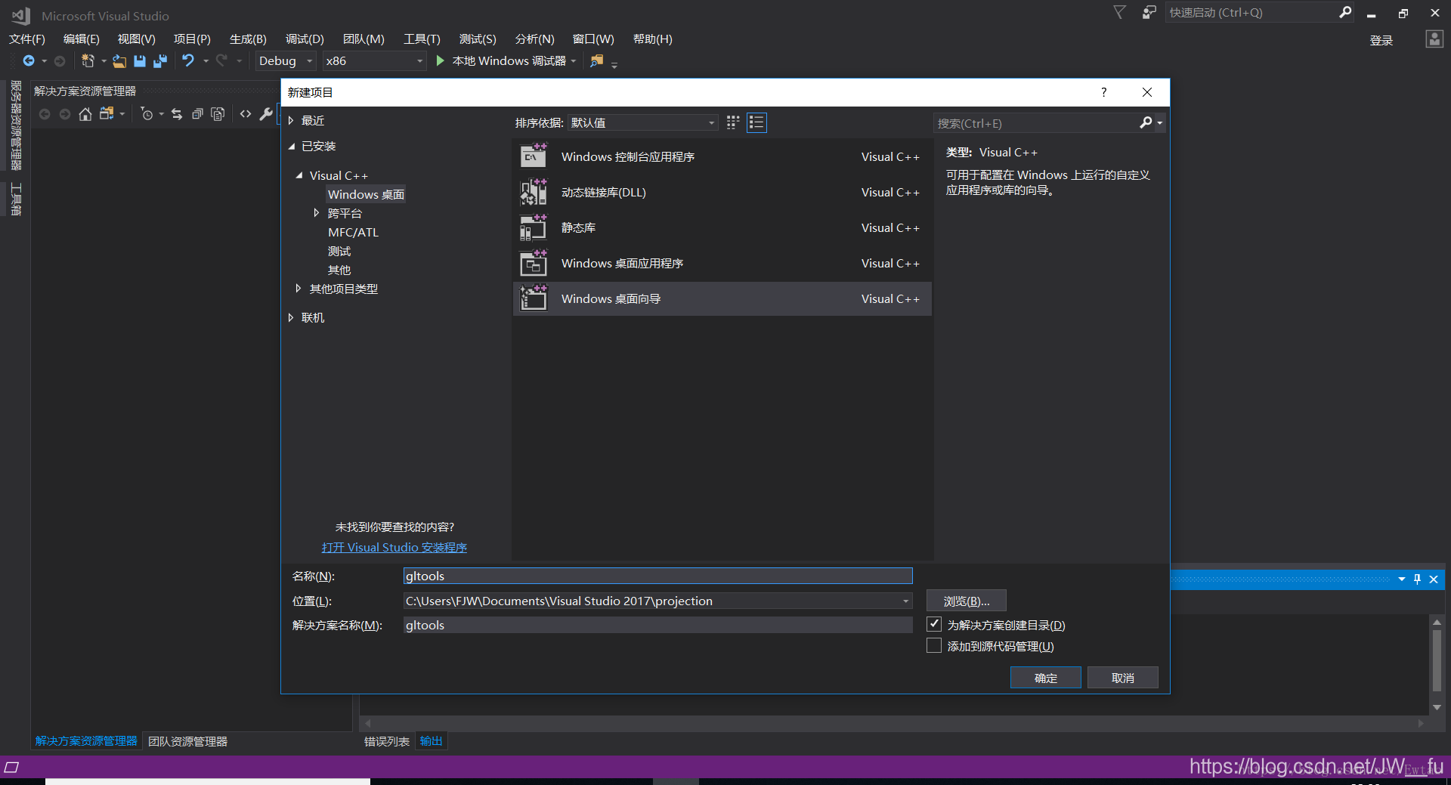Click the sync with active document icon
Image resolution: width=1451 pixels, height=785 pixels.
(177, 114)
